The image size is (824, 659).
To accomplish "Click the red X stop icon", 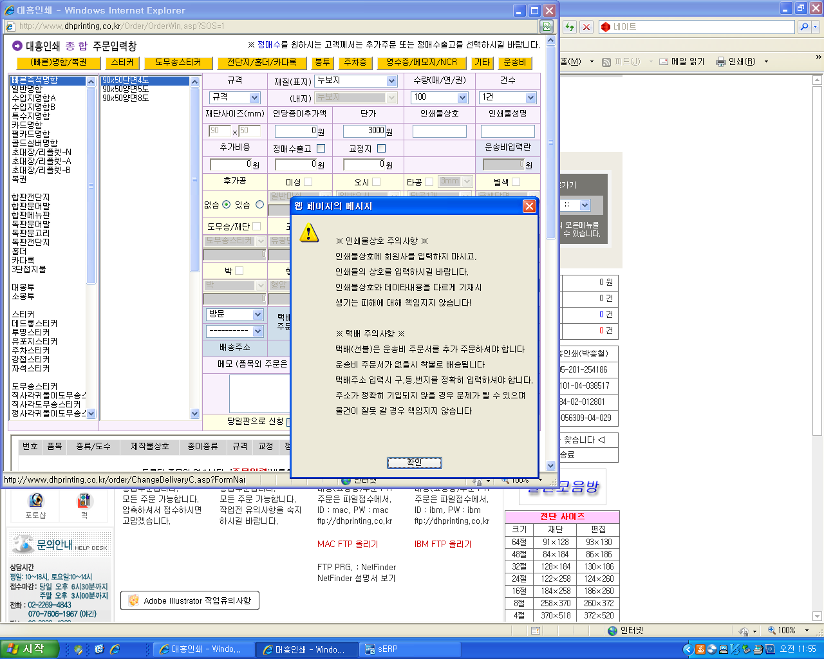I will 586,27.
